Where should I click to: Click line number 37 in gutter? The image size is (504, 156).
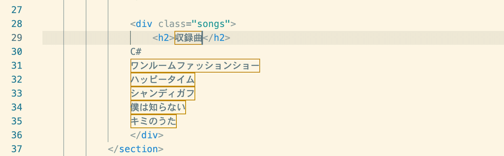click(16, 149)
